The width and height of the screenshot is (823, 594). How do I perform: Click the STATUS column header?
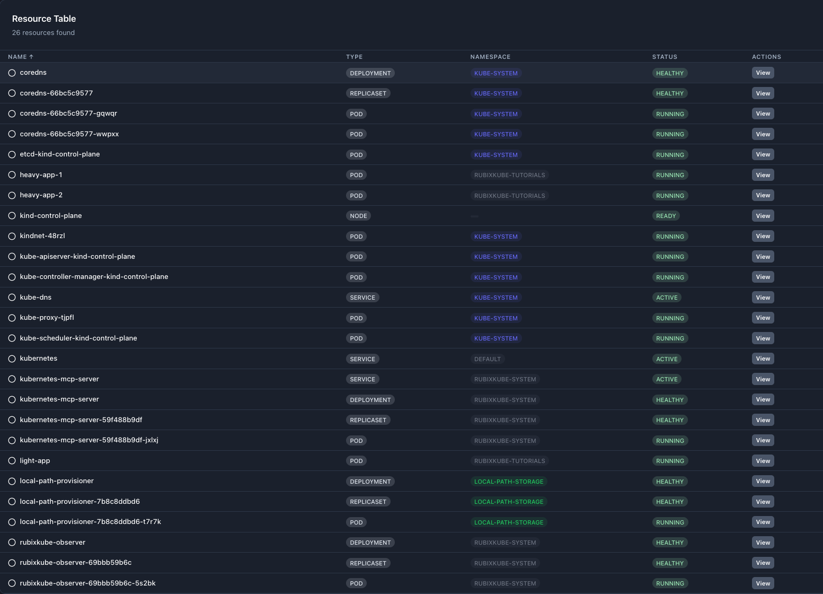[x=665, y=57]
